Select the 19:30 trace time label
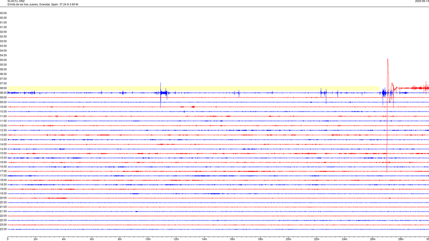 coord(3,193)
